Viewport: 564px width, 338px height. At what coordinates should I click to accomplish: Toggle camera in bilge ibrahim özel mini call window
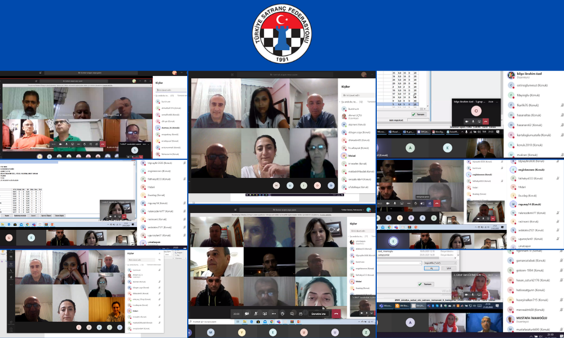pyautogui.click(x=467, y=122)
